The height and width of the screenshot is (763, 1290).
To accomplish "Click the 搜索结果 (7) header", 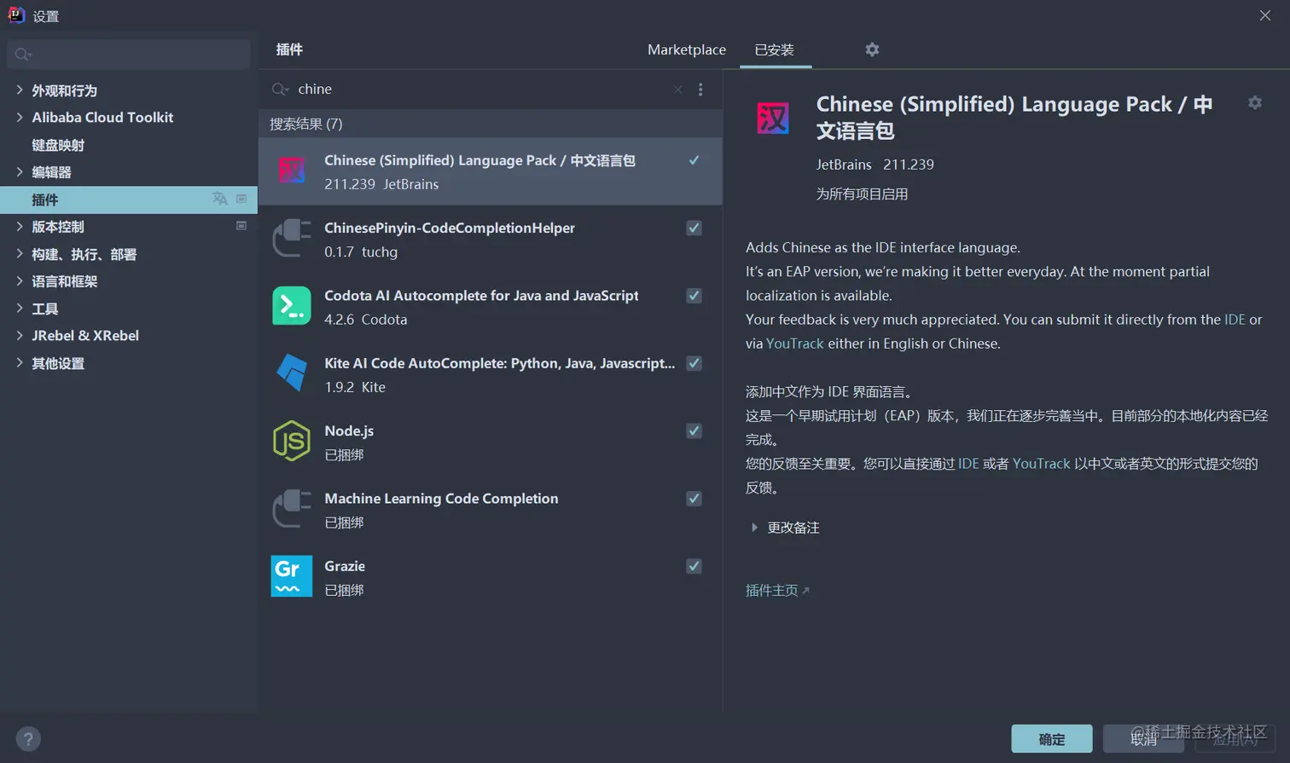I will pyautogui.click(x=306, y=124).
